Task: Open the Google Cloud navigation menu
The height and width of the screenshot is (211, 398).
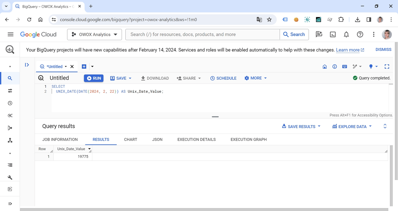Action: click(10, 34)
